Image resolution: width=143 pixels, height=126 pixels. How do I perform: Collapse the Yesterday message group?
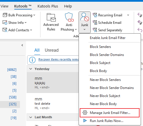[31, 69]
